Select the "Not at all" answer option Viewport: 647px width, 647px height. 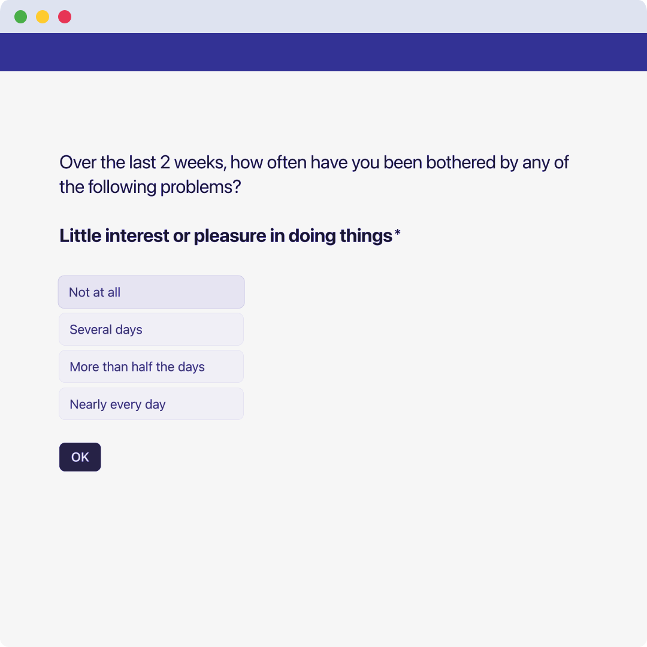click(x=151, y=292)
